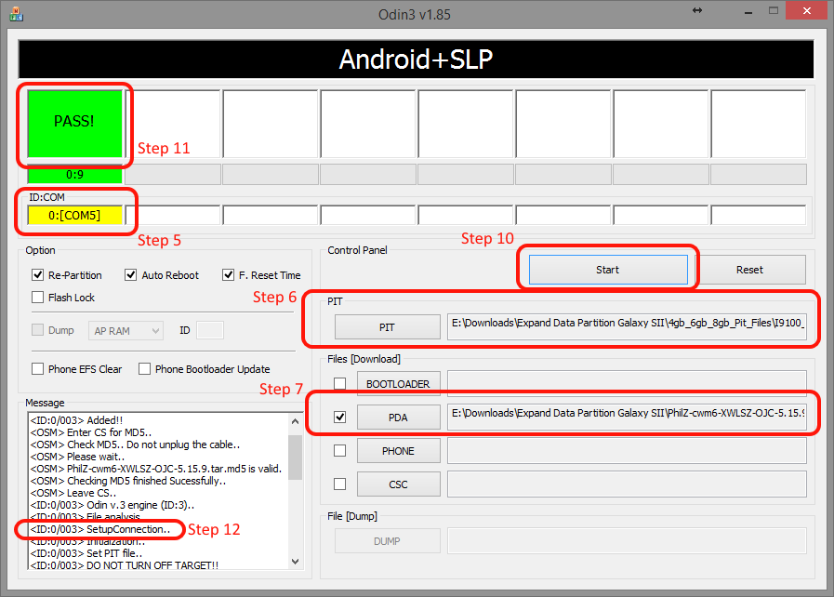
Task: Click the BOOTLOADER file path field
Action: (x=627, y=382)
